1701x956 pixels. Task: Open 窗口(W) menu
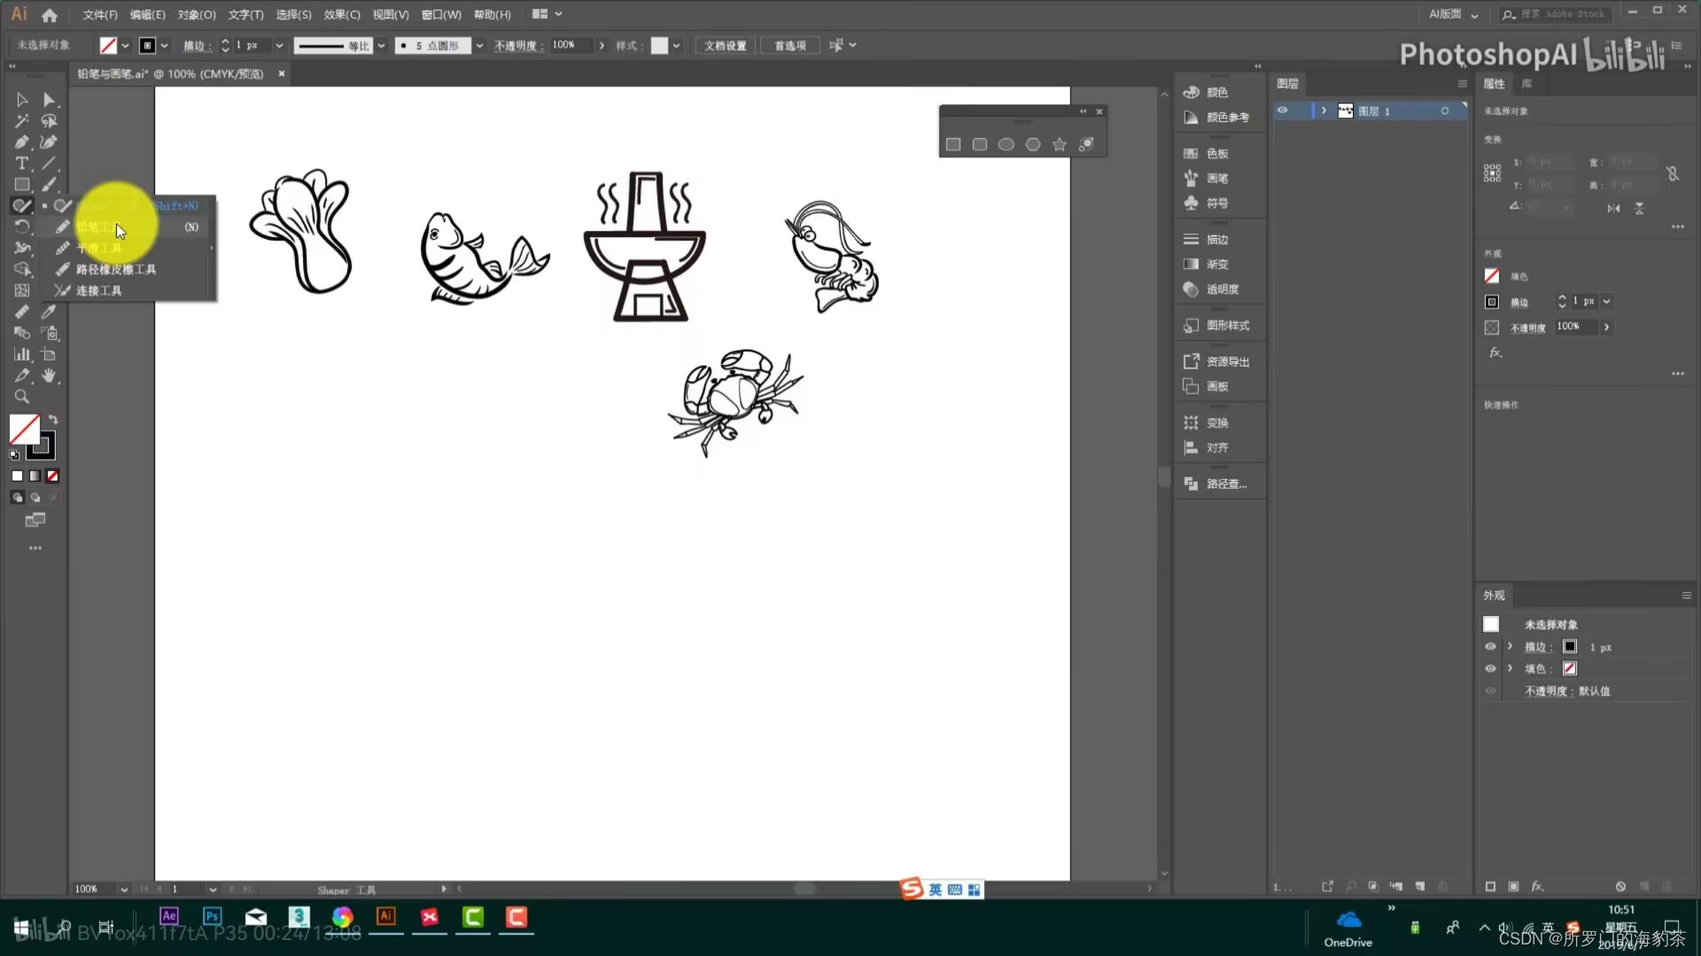441,14
